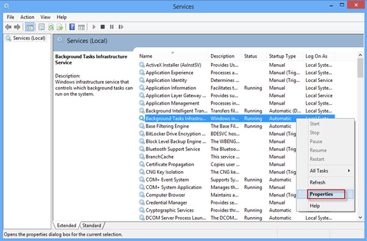367x241 pixels.
Task: Click the Forward arrow toolbar icon
Action: coord(17,27)
